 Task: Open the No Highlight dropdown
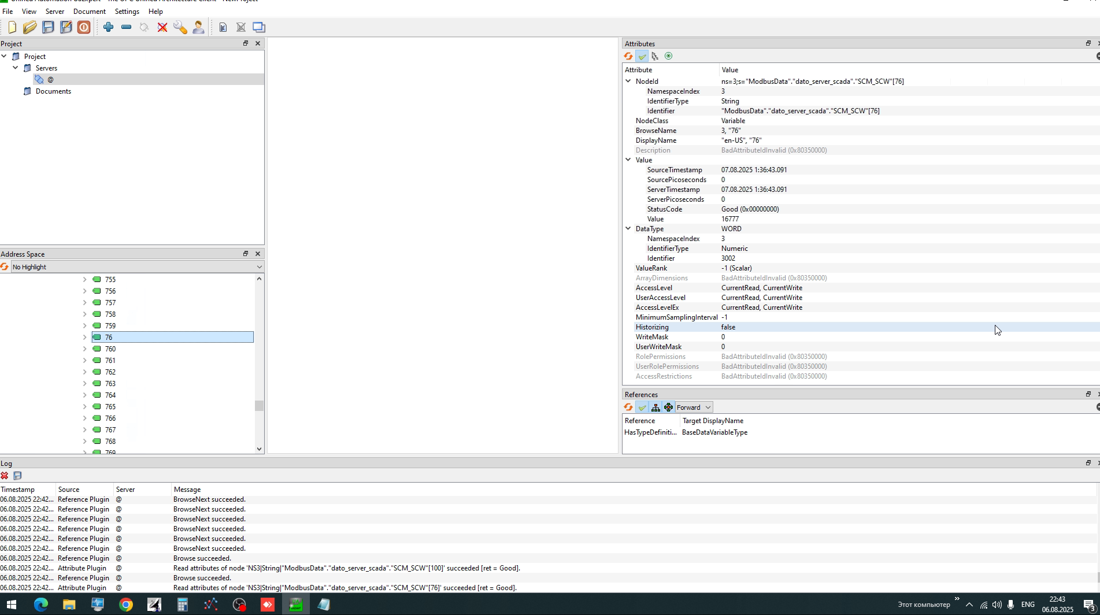coord(137,267)
